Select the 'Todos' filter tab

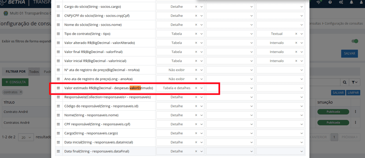[x=34, y=71]
